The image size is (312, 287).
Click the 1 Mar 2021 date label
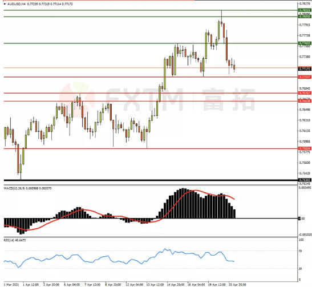[x=11, y=285]
